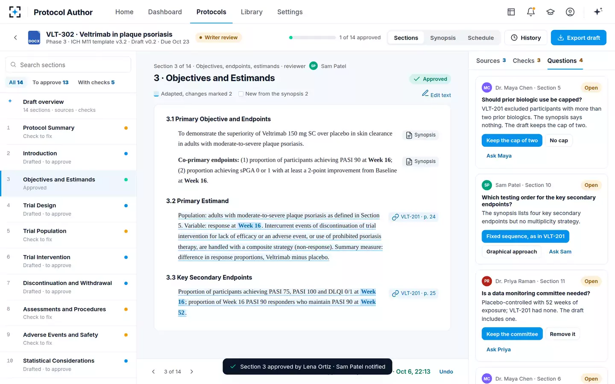Viewport: 615px width, 384px height.
Task: Select the Introduction section
Action: (x=68, y=157)
